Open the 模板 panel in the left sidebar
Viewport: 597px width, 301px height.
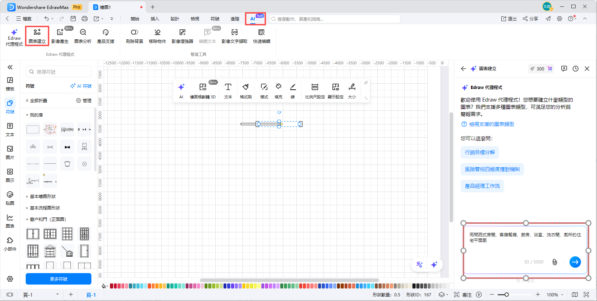pyautogui.click(x=10, y=84)
